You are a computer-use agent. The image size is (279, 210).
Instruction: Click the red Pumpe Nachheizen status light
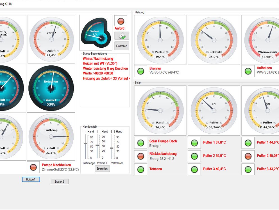pyautogui.click(x=33, y=167)
